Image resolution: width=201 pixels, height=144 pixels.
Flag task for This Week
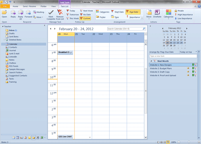tap(73, 19)
